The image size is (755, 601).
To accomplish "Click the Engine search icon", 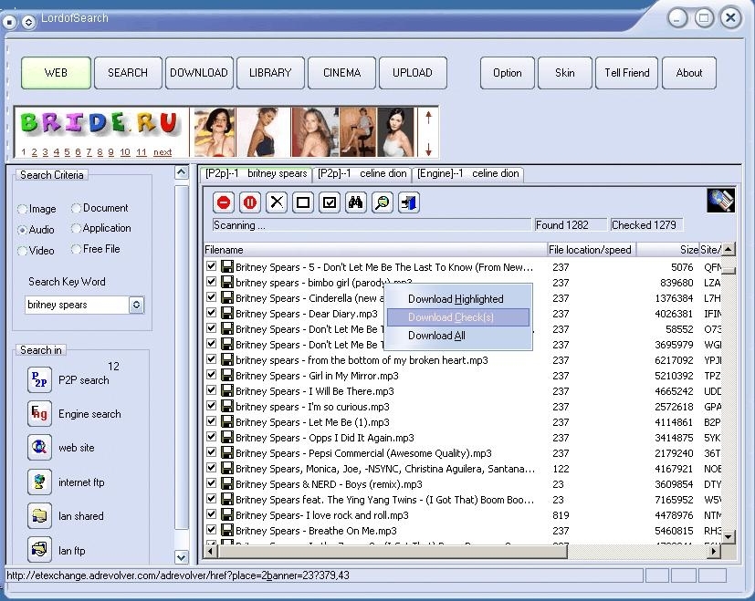I will click(39, 414).
